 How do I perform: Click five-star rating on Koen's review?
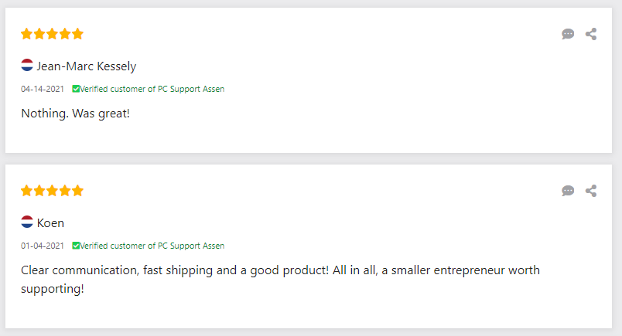coord(52,191)
